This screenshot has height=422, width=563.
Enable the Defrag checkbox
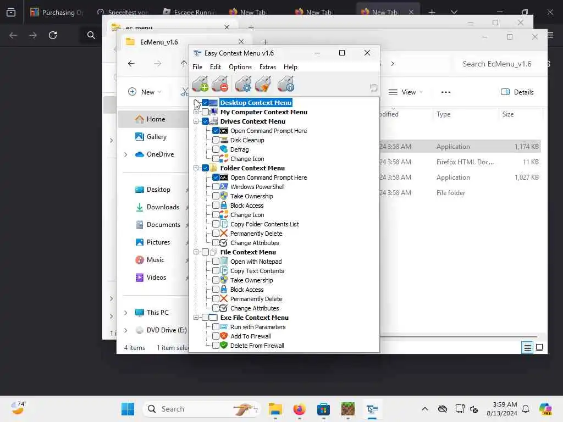[216, 149]
